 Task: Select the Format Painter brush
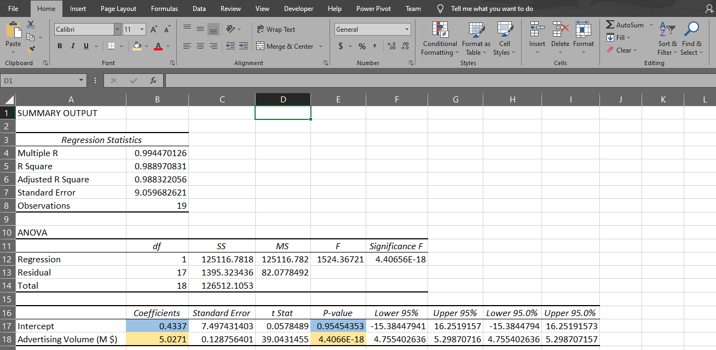[31, 49]
